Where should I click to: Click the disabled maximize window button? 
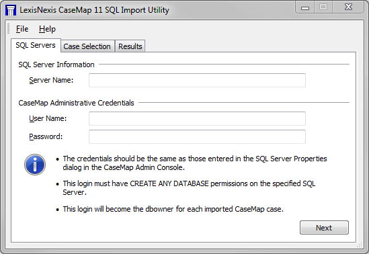tap(323, 7)
